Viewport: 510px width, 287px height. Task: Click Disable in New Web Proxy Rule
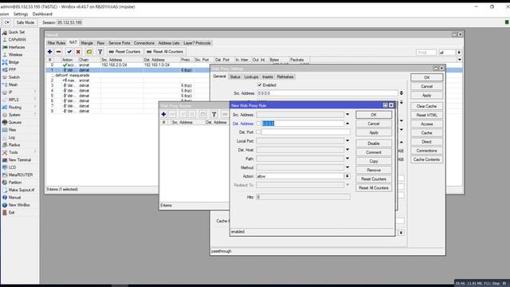[374, 143]
